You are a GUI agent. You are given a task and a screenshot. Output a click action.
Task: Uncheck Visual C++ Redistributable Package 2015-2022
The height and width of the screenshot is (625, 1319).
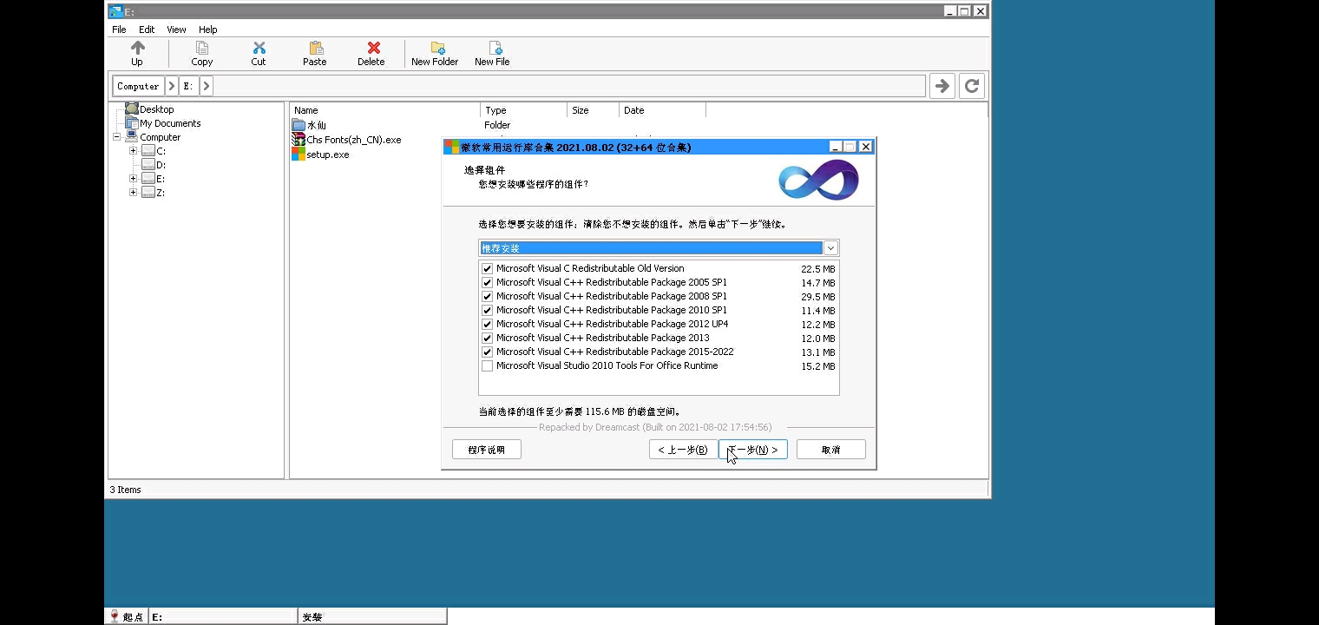(x=487, y=352)
